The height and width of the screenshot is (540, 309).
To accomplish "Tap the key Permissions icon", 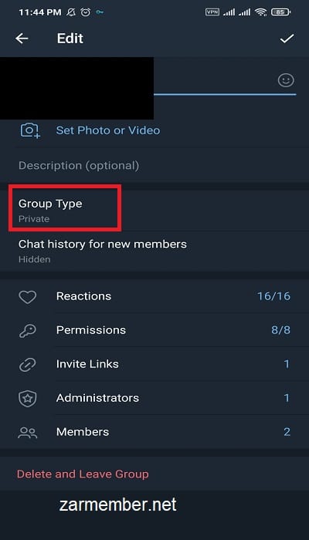I will (27, 331).
